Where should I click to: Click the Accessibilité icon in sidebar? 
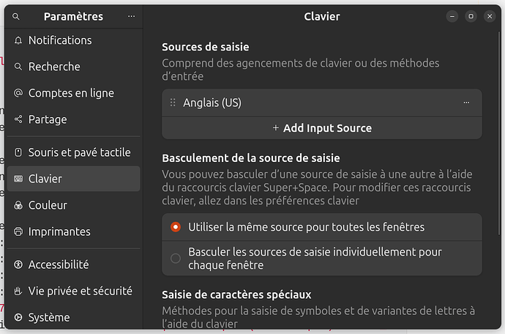pos(18,264)
